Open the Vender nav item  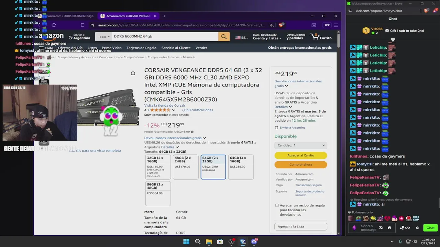click(201, 48)
